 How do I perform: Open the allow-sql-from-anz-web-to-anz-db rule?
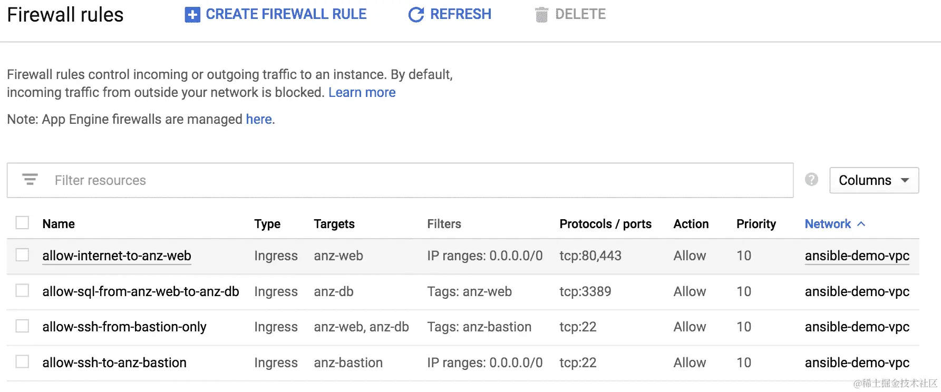pyautogui.click(x=141, y=291)
